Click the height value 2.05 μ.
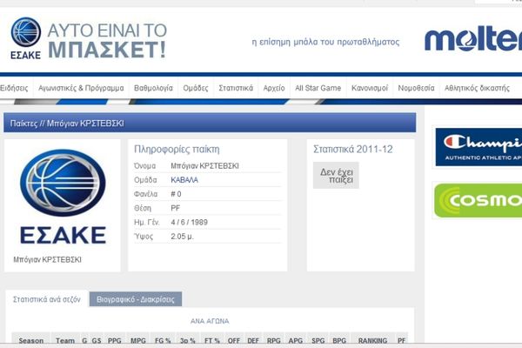The height and width of the screenshot is (348, 522). 182,237
